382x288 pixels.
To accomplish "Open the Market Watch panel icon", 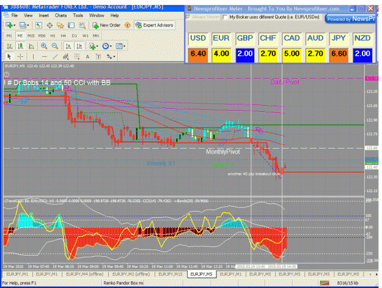I will 39,25.
